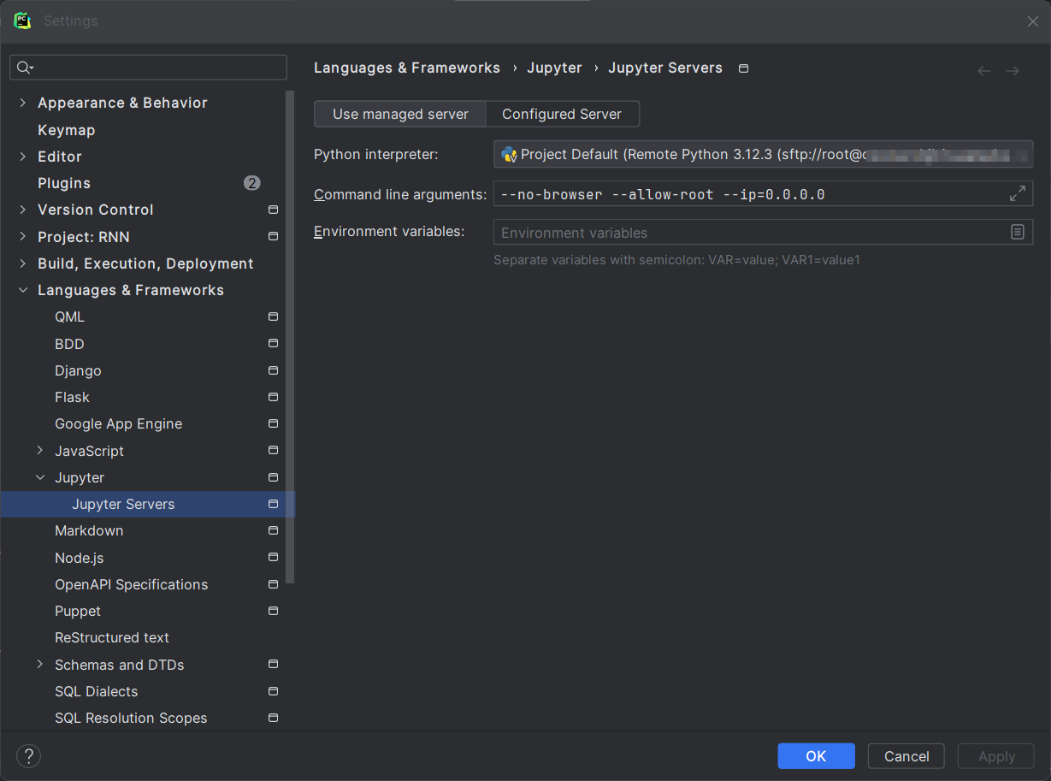Image resolution: width=1051 pixels, height=781 pixels.
Task: Click the Apply button
Action: [996, 756]
